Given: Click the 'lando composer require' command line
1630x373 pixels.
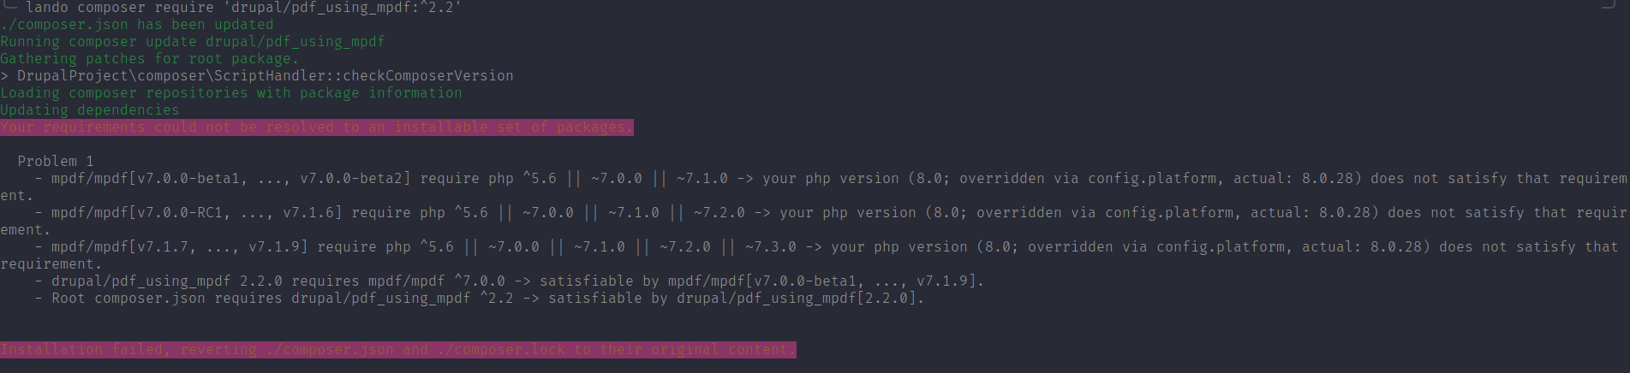Looking at the screenshot, I should point(244,8).
